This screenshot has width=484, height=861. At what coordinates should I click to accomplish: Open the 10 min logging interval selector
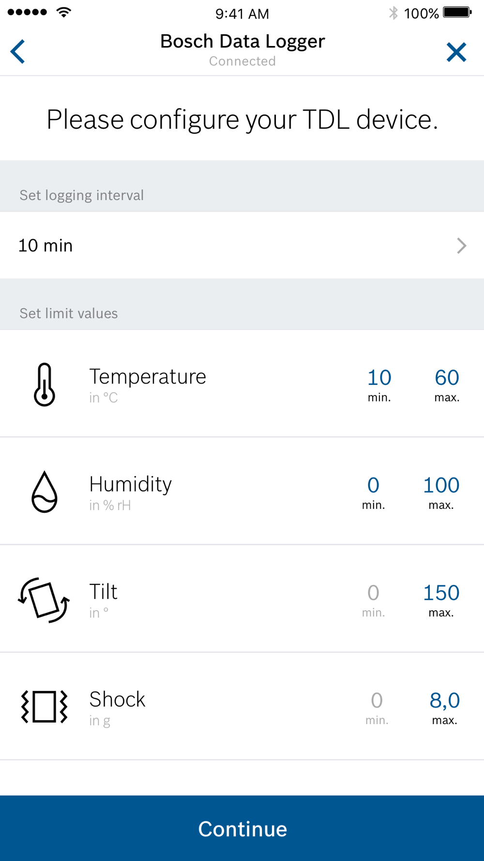pyautogui.click(x=242, y=246)
